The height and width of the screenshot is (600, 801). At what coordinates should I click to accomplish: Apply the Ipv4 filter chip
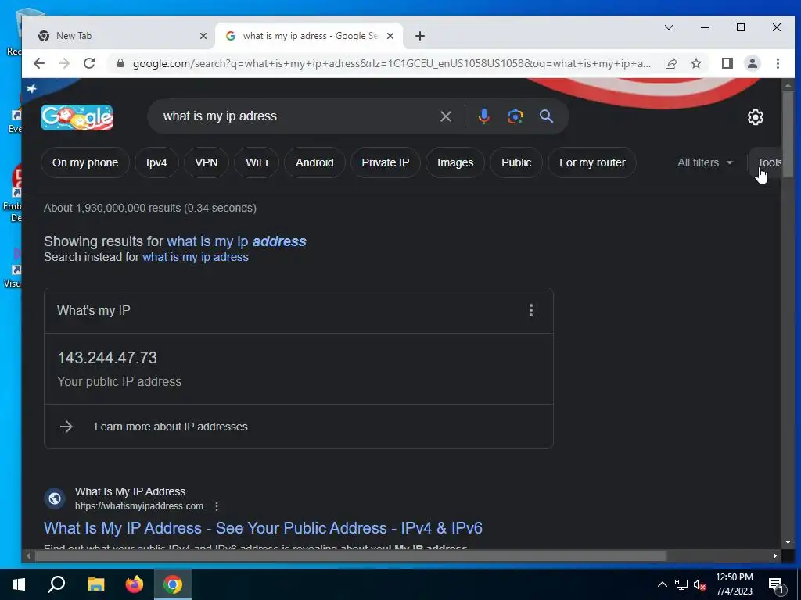click(x=156, y=162)
